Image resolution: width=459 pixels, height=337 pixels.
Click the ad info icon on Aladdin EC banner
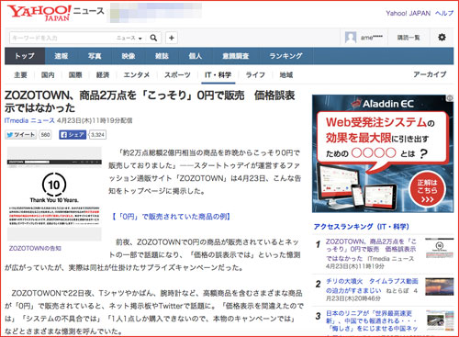click(x=450, y=98)
